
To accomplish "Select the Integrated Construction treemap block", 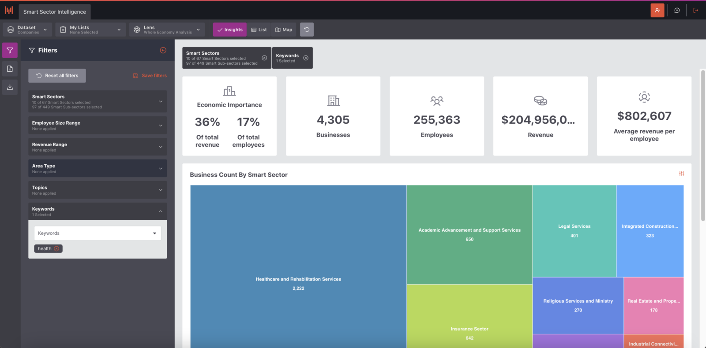I will click(x=650, y=231).
